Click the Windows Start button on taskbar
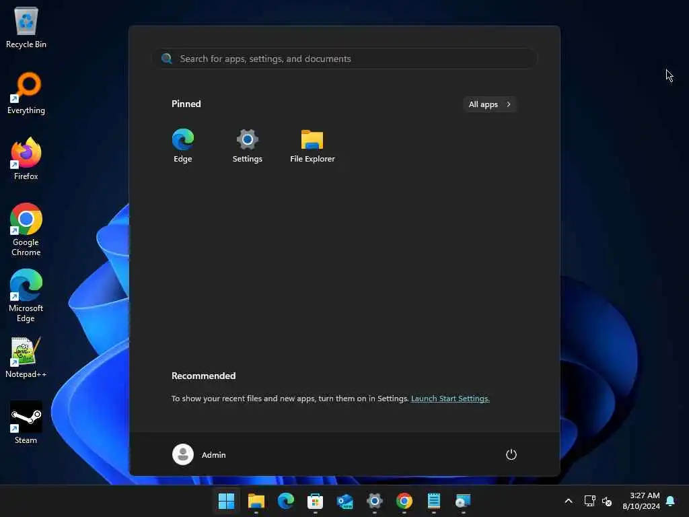 (x=226, y=501)
